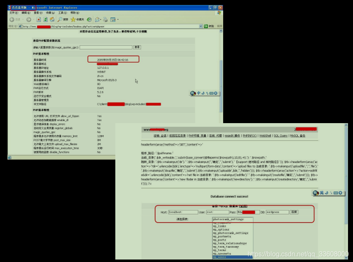Toggle the 英 language mode on lower IME toolbar
This screenshot has height=262, width=353.
pos(322,193)
